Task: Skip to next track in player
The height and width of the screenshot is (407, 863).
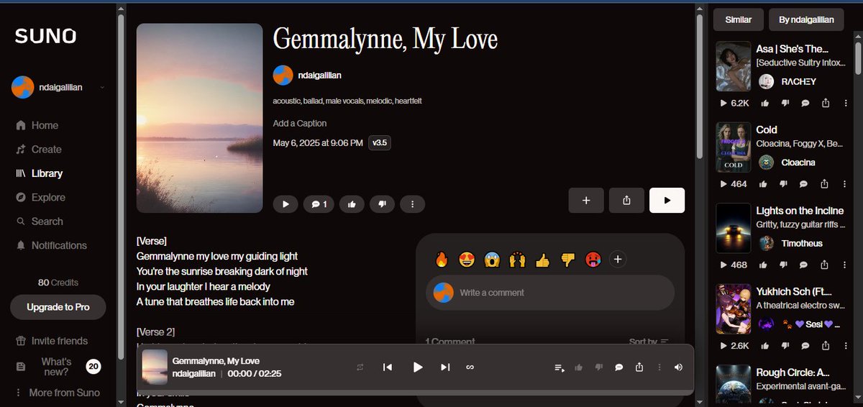Action: point(445,367)
